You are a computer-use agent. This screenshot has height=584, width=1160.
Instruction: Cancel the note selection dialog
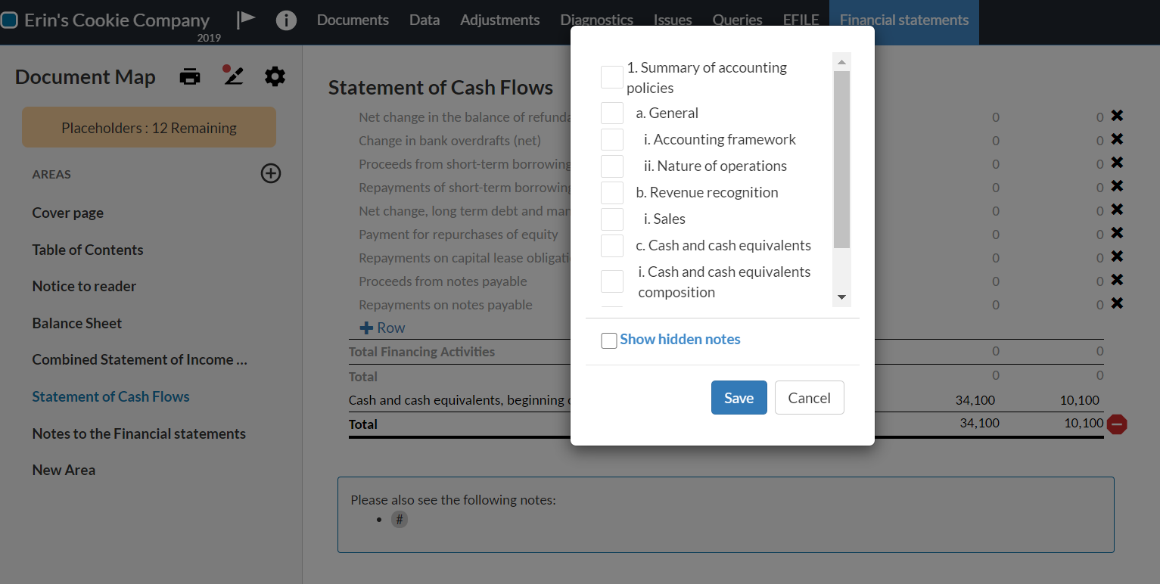(x=809, y=397)
